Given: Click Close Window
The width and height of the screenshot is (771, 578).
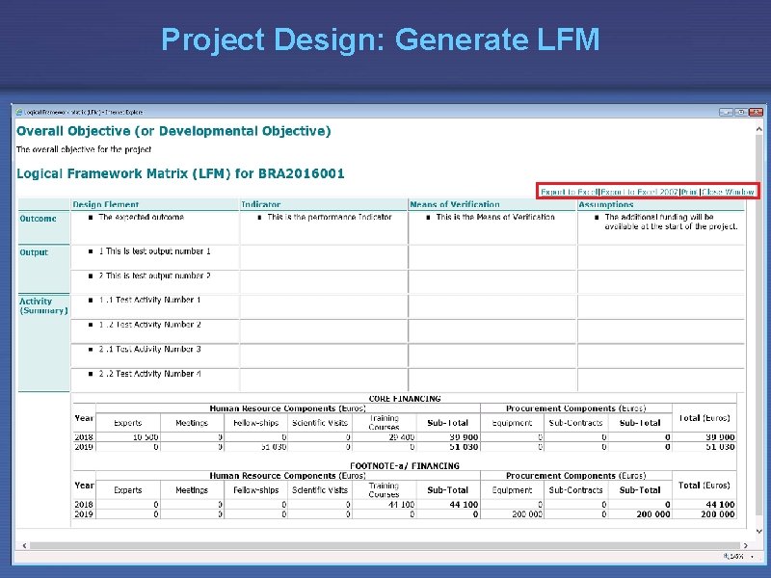Looking at the screenshot, I should 728,190.
